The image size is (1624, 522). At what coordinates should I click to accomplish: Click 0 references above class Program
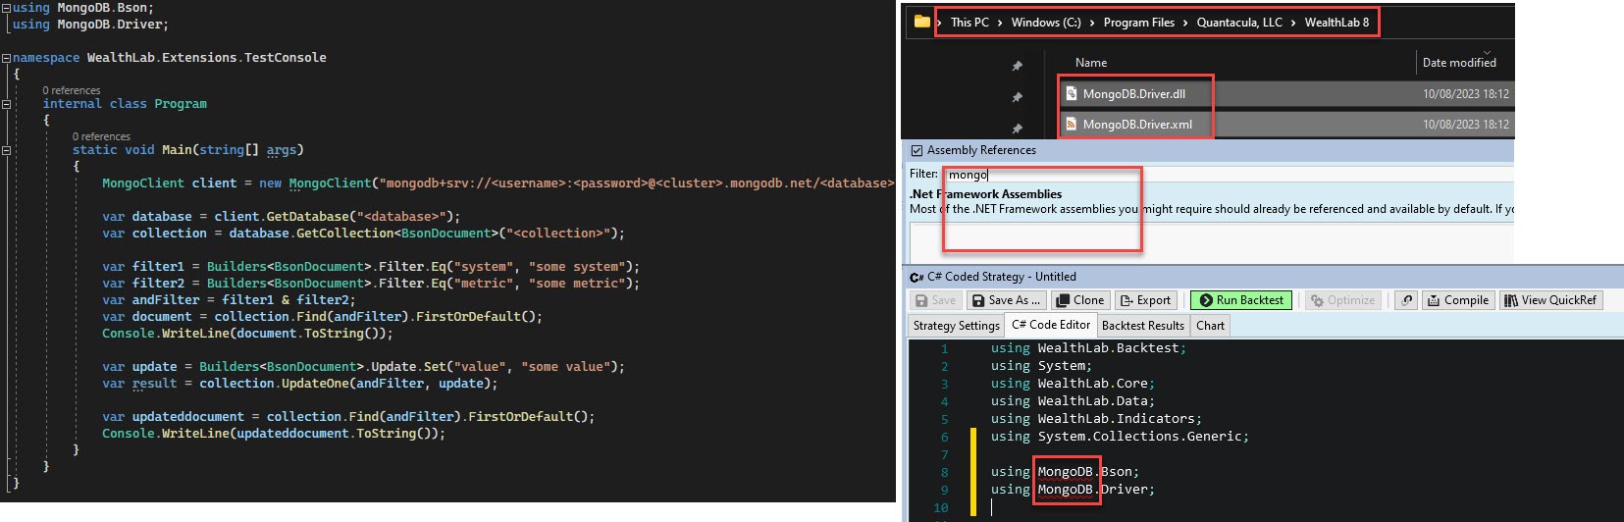click(72, 90)
